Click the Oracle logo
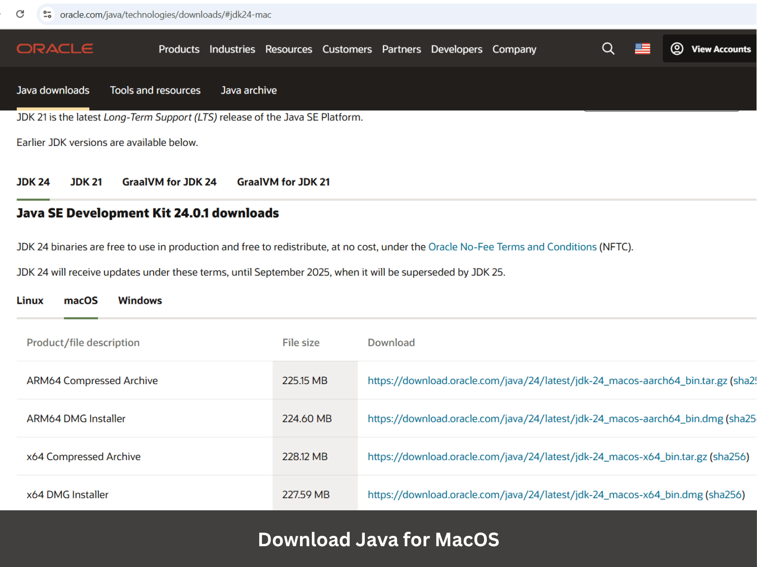The height and width of the screenshot is (567, 757). [x=55, y=49]
